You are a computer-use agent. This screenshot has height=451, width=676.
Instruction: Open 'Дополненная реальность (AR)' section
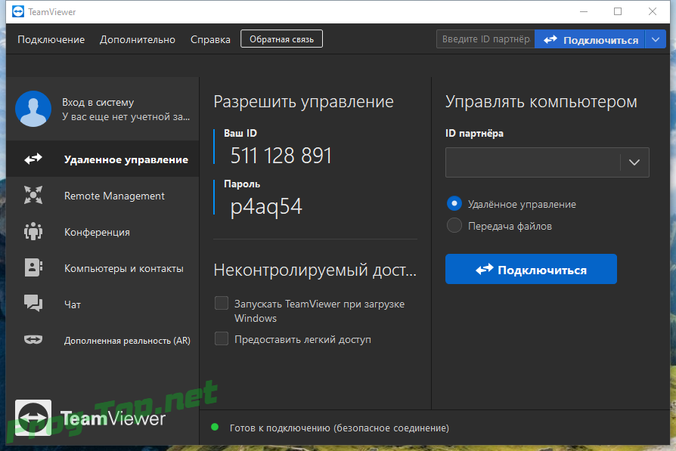(x=103, y=340)
